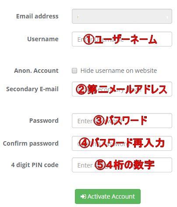Viewport: 177px width, 207px height.
Task: Click the red circled ⑤ annotation marker
Action: 100,165
